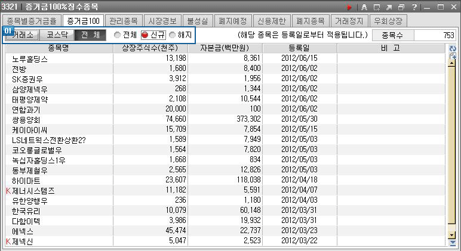The height and width of the screenshot is (251, 461).
Task: Select the 삼양제넥우 row
Action: point(225,89)
